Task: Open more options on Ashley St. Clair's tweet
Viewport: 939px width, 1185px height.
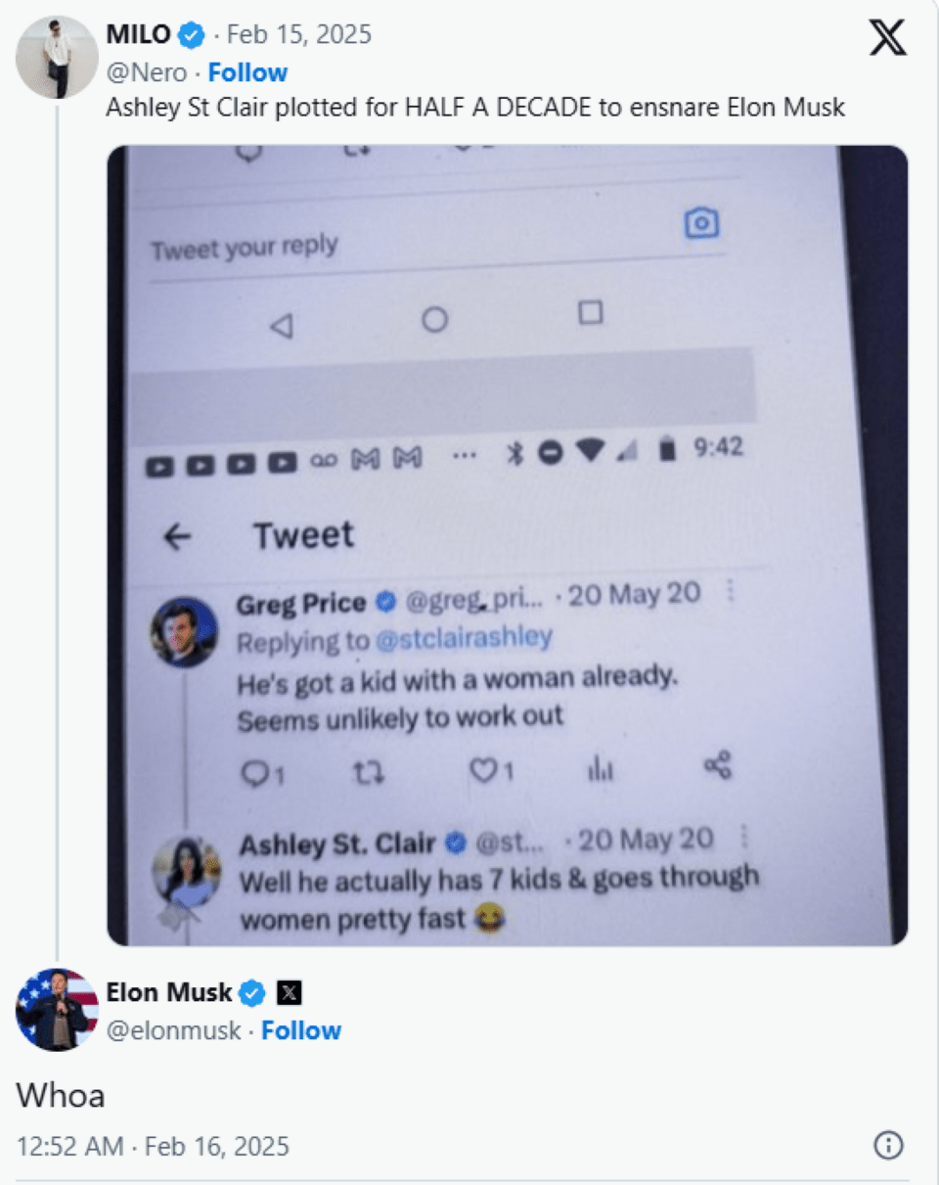Action: click(x=743, y=838)
